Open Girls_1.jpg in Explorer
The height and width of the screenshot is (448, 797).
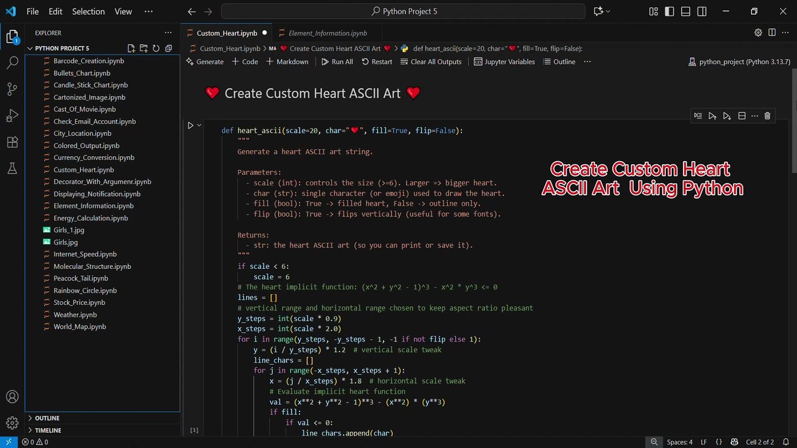coord(68,230)
